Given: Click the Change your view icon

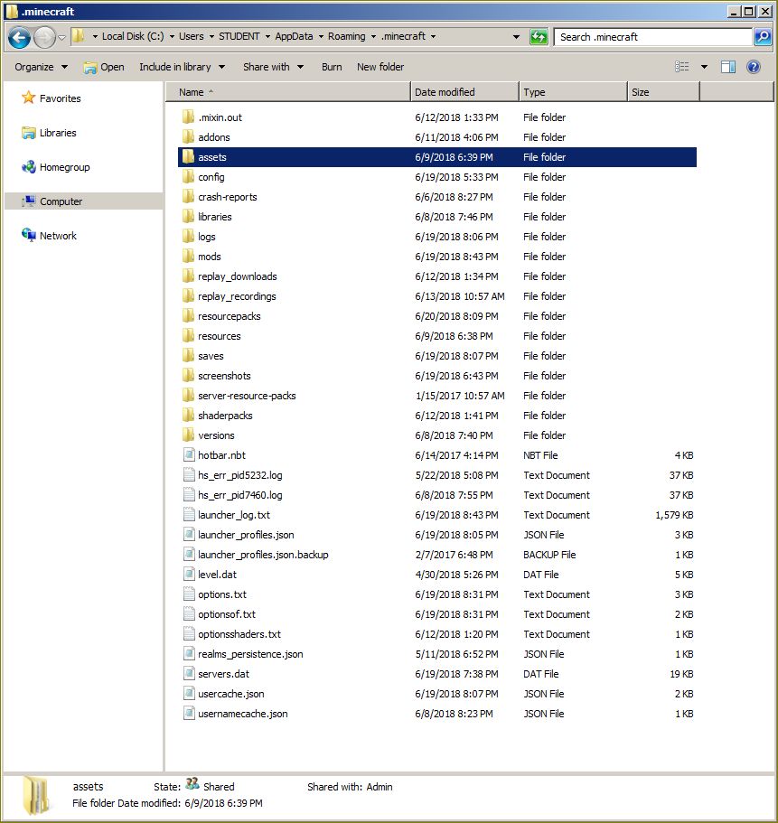Looking at the screenshot, I should click(x=682, y=67).
